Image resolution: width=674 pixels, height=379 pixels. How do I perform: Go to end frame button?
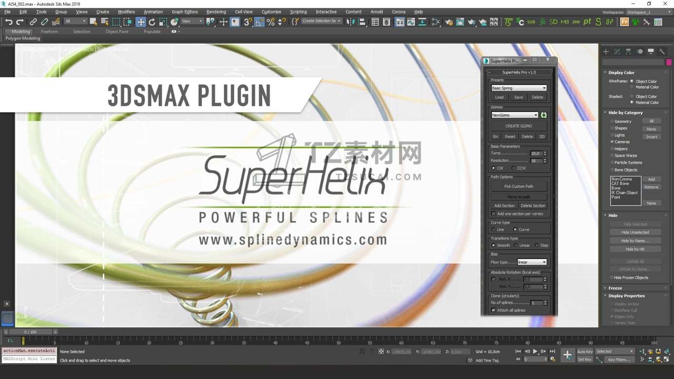pos(552,351)
